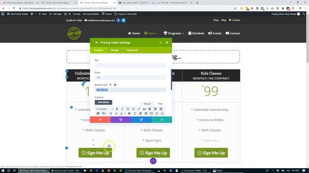
Task: Switch to the Content tab
Action: point(98,50)
